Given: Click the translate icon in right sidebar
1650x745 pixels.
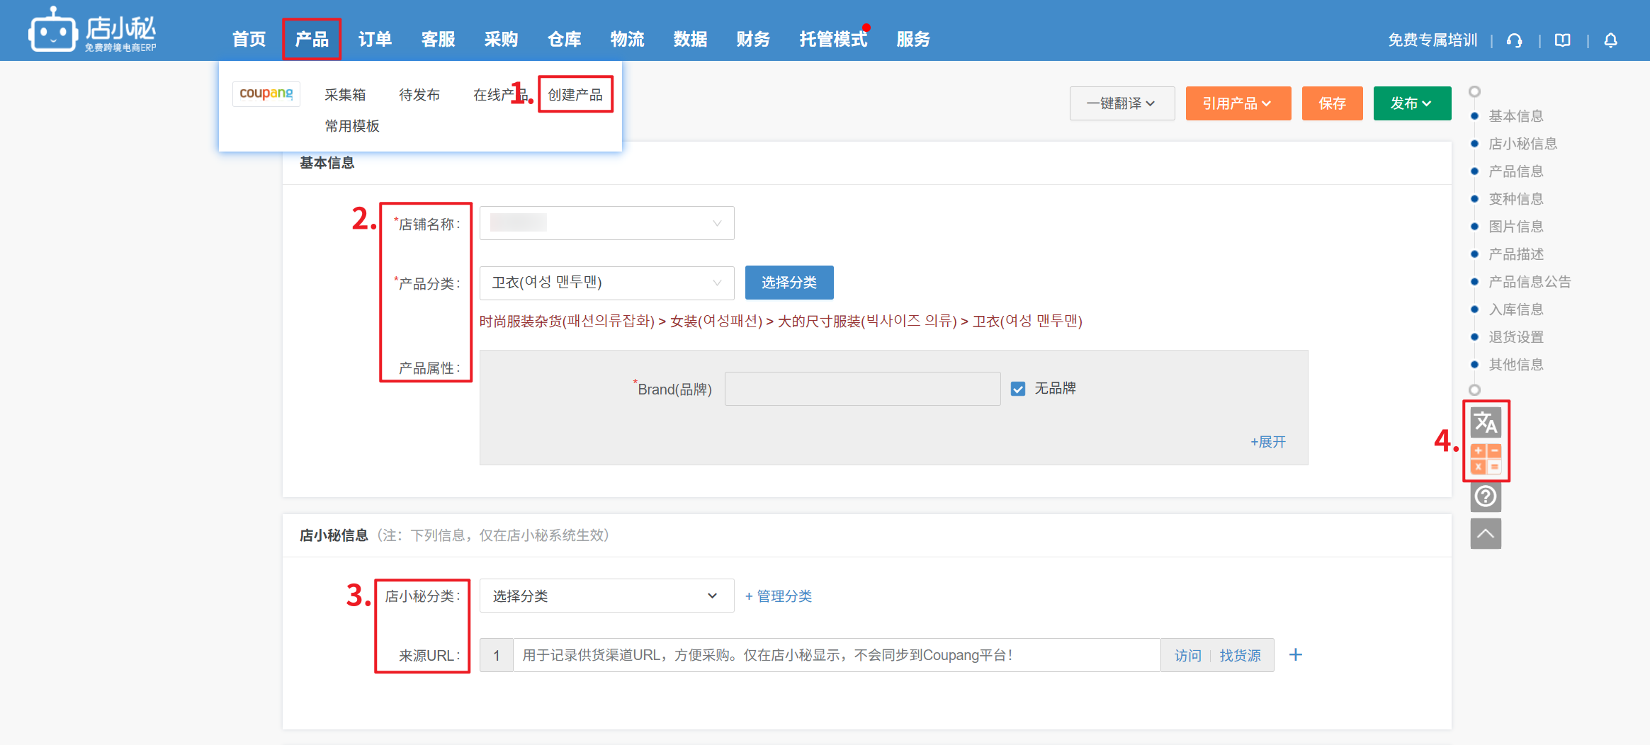Looking at the screenshot, I should coord(1486,423).
